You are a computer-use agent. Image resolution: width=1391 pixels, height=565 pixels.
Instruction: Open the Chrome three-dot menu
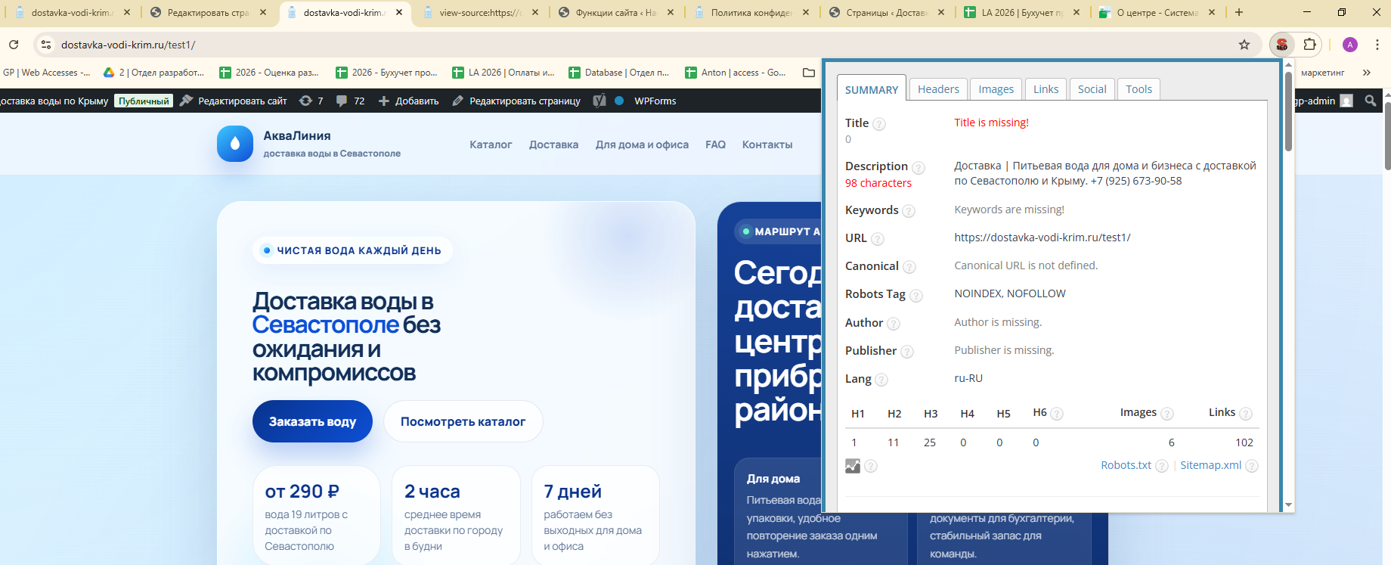point(1377,45)
